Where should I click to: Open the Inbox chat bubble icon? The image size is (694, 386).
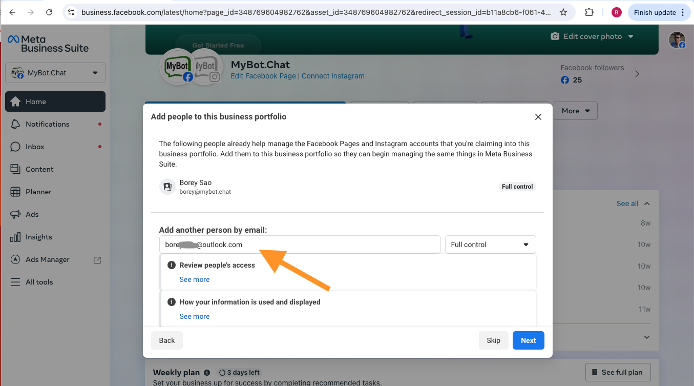pyautogui.click(x=16, y=147)
